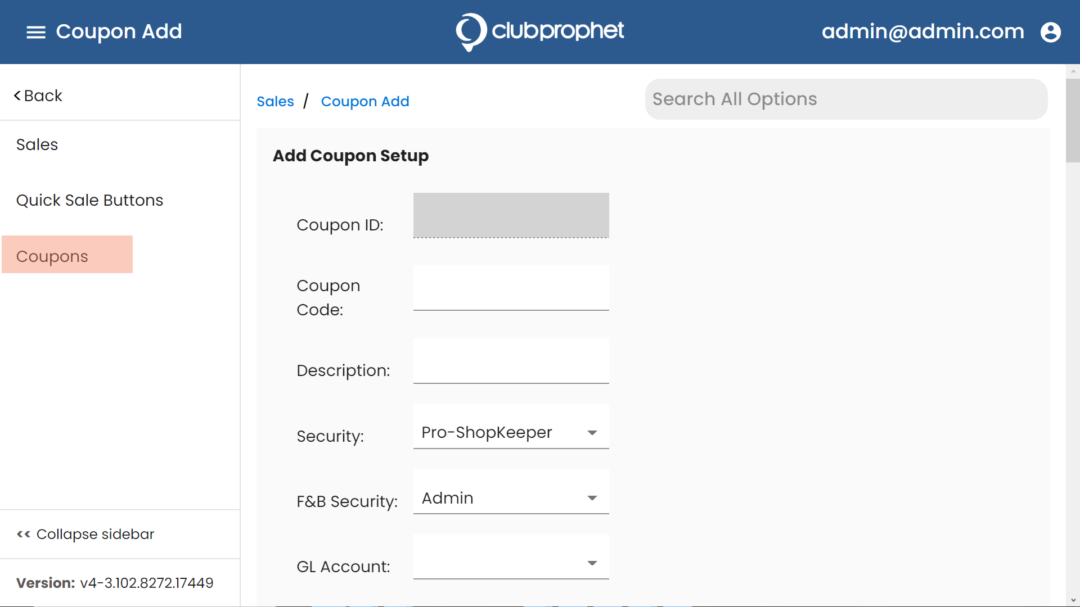
Task: Select Sales in the sidebar
Action: tap(37, 144)
